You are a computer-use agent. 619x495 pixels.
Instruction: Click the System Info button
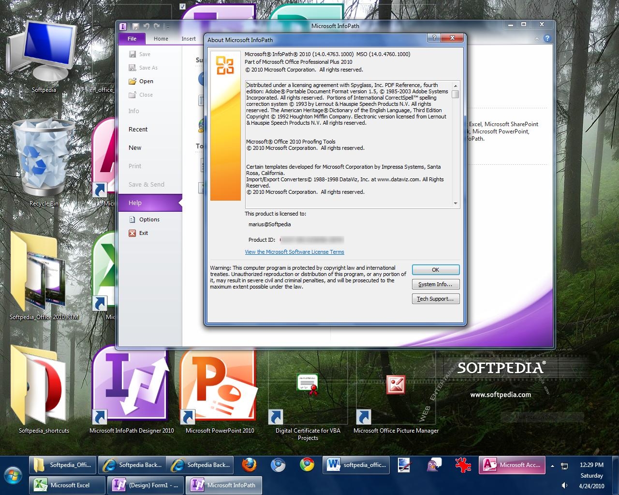[435, 284]
